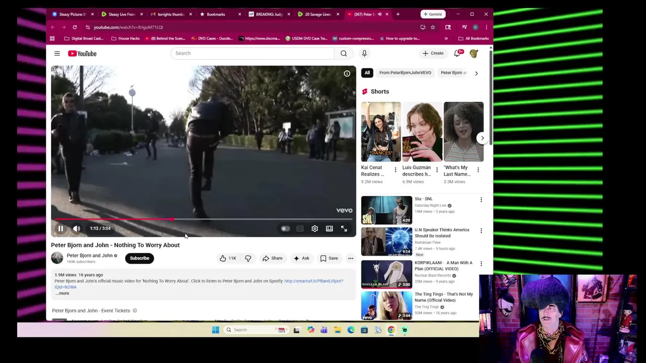The width and height of the screenshot is (646, 363).
Task: Subscribe to Peter Bjorn and John
Action: tap(139, 258)
